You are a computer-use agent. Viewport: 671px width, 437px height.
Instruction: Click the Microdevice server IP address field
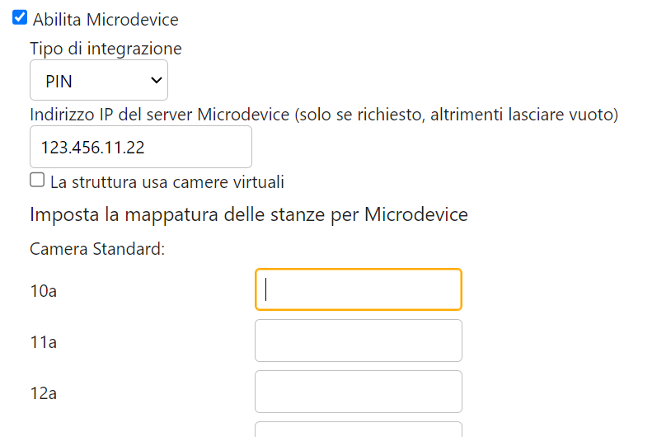[x=141, y=147]
